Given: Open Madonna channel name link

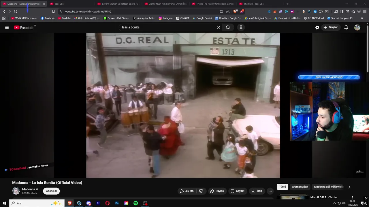Looking at the screenshot, I should [x=29, y=189].
